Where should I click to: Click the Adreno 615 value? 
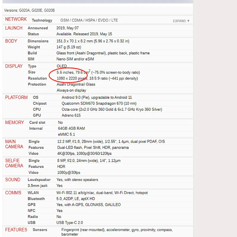[71, 115]
